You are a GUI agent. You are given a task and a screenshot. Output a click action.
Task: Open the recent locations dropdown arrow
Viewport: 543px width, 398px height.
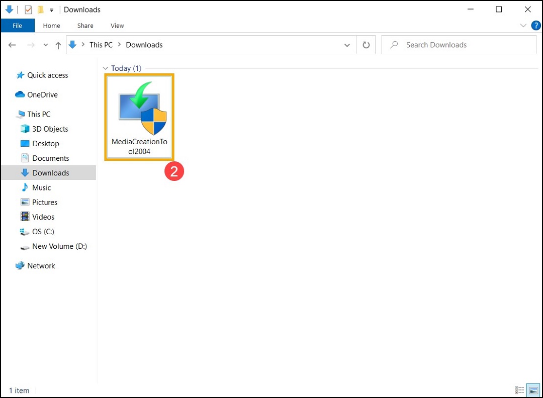[x=45, y=45]
